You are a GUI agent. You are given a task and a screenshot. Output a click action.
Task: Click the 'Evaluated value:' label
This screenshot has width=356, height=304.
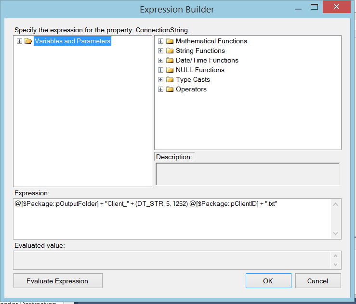click(40, 245)
